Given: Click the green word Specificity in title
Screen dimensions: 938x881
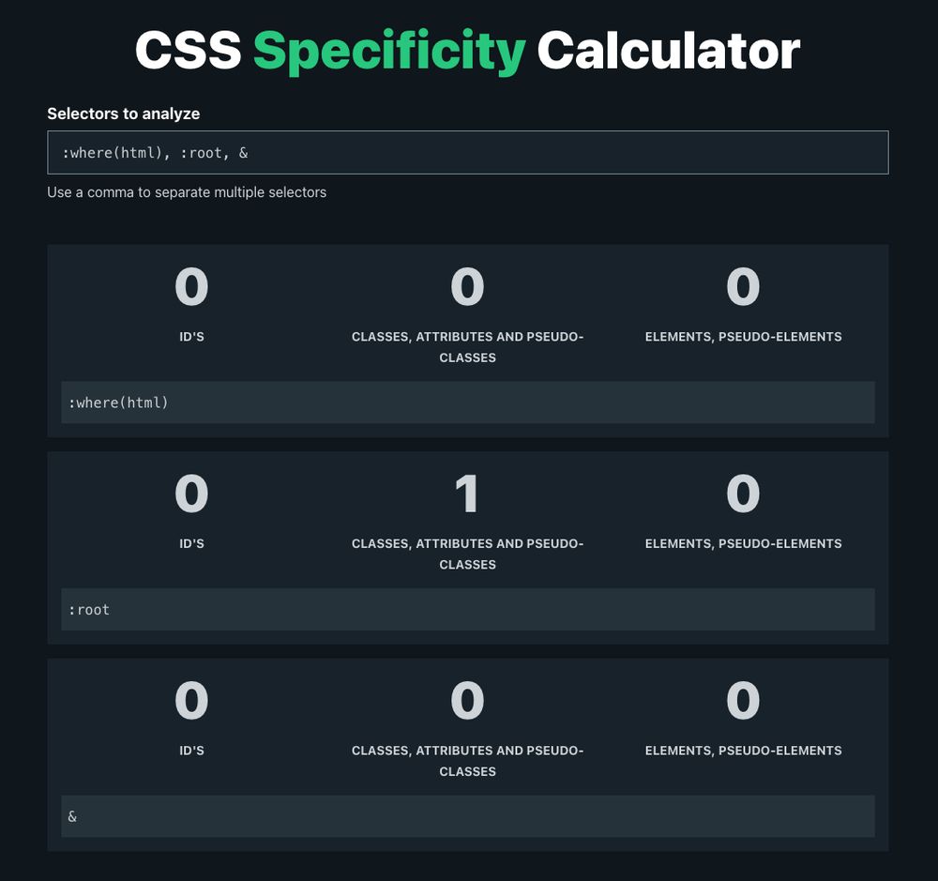Looking at the screenshot, I should click(x=389, y=52).
